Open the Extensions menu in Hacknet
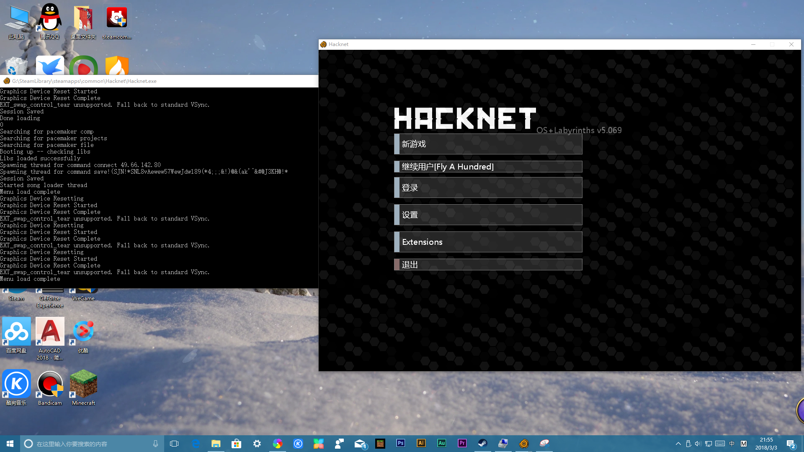 click(488, 242)
